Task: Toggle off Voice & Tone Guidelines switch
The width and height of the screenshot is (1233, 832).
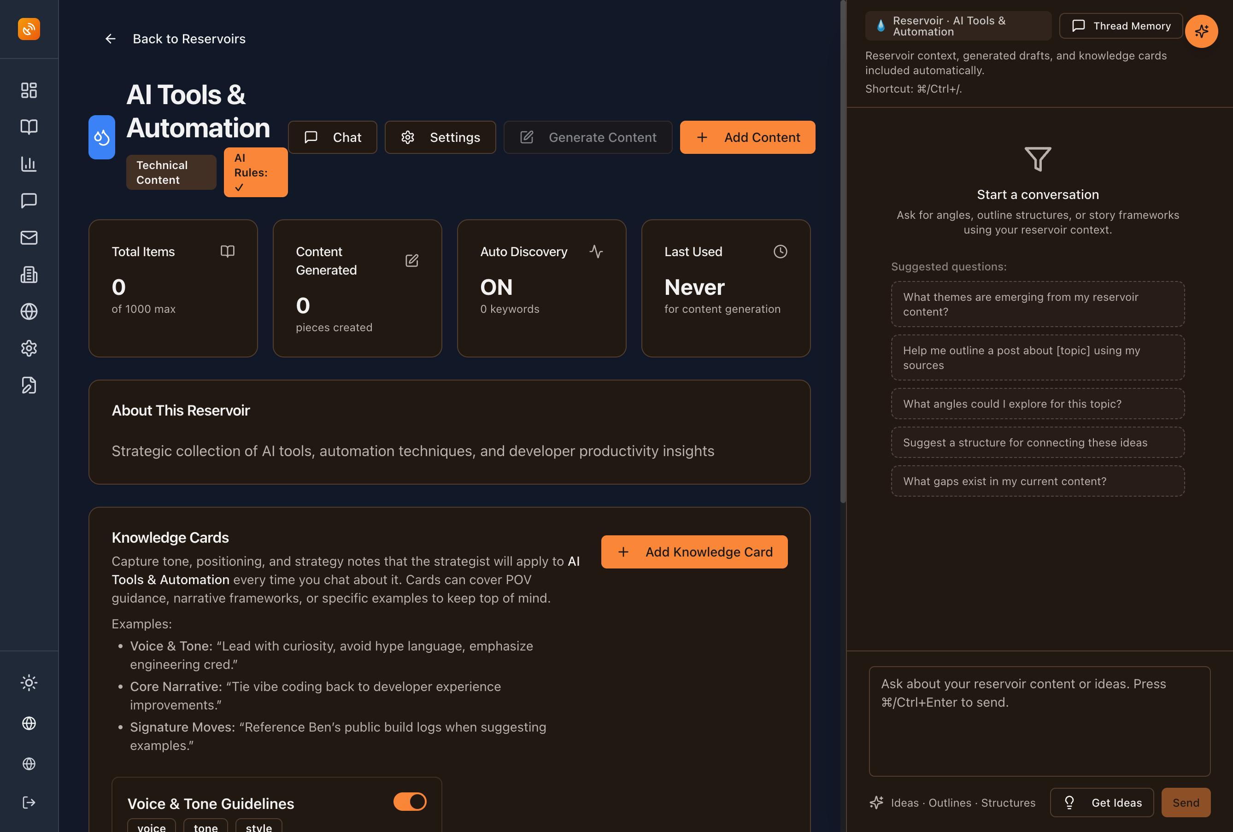Action: [x=410, y=802]
